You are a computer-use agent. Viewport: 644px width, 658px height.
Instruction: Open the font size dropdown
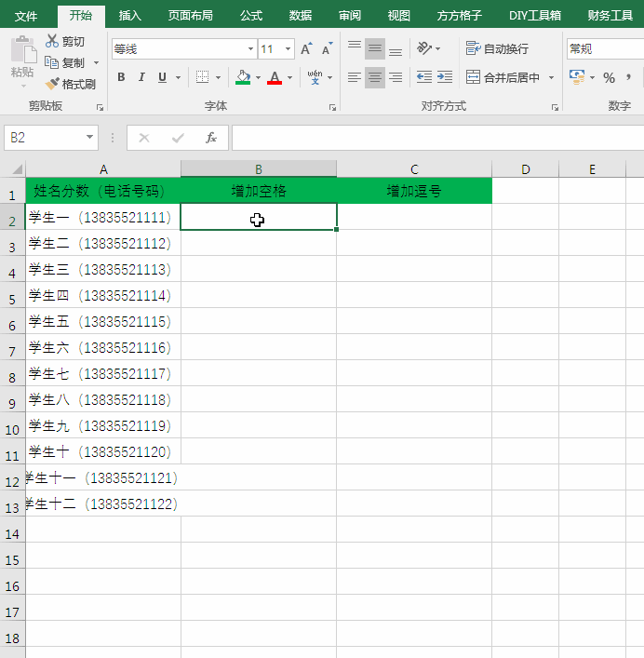coord(288,48)
